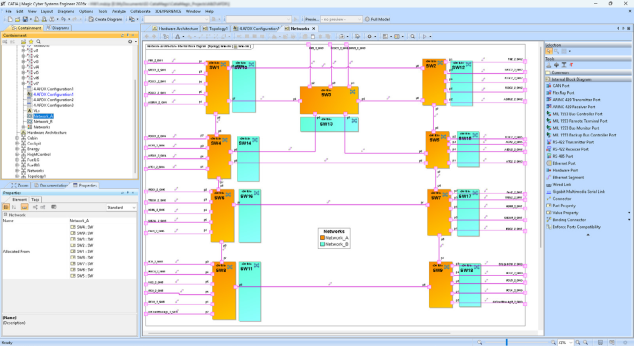Click the New Project icon in main toolbar
634x346 pixels.
point(9,19)
